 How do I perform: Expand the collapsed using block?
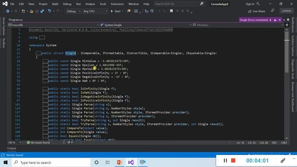tap(42, 38)
